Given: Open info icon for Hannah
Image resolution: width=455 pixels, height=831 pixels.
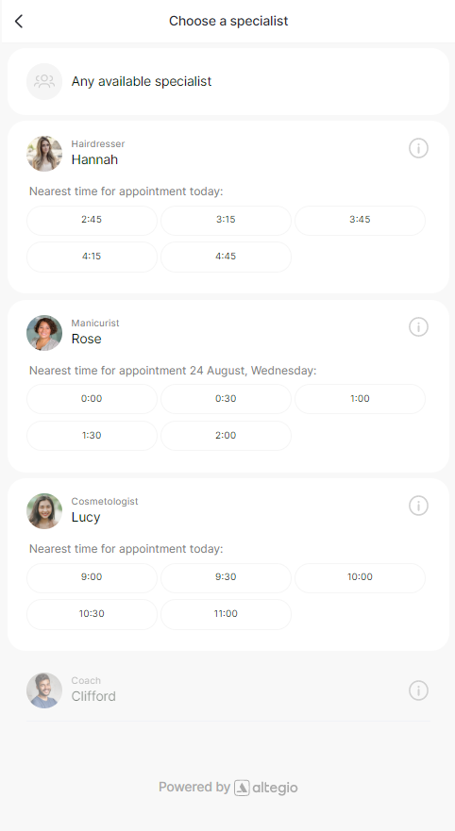Looking at the screenshot, I should [x=418, y=148].
